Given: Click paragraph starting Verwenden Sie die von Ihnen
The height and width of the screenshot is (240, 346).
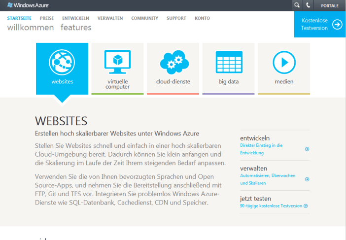Looking at the screenshot, I should (127, 189).
